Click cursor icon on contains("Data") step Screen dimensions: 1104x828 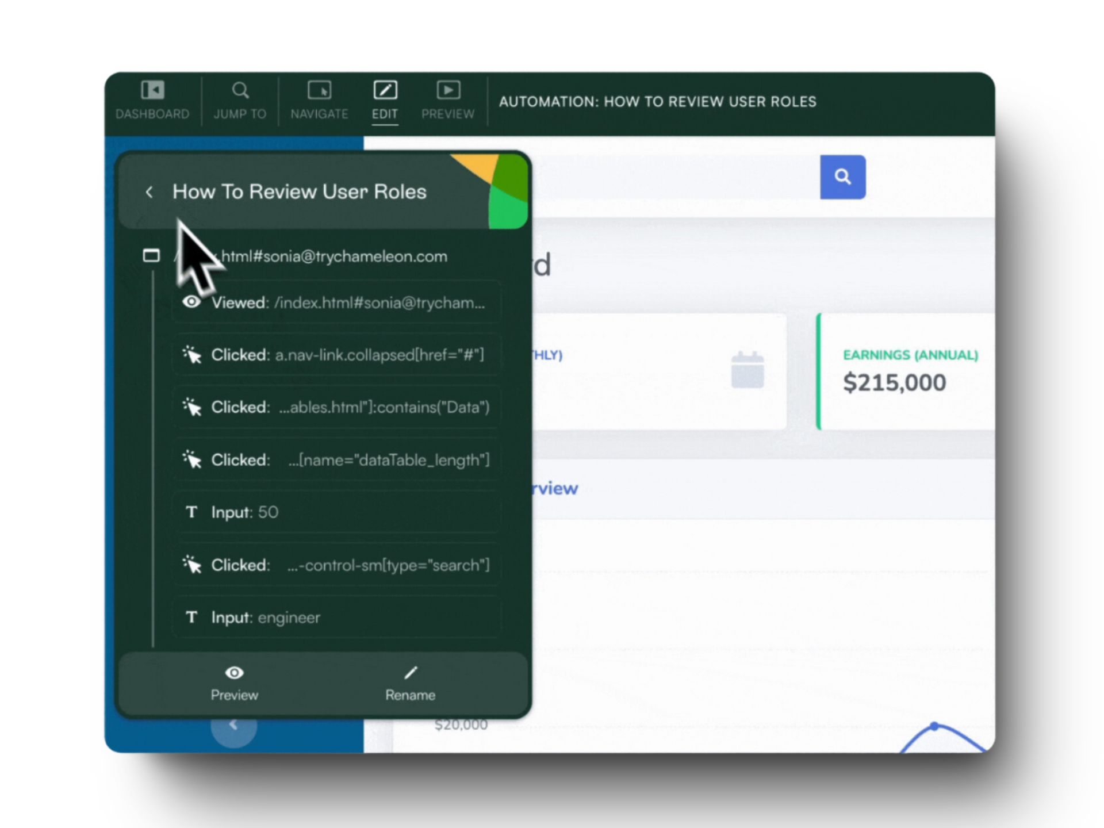pyautogui.click(x=191, y=407)
